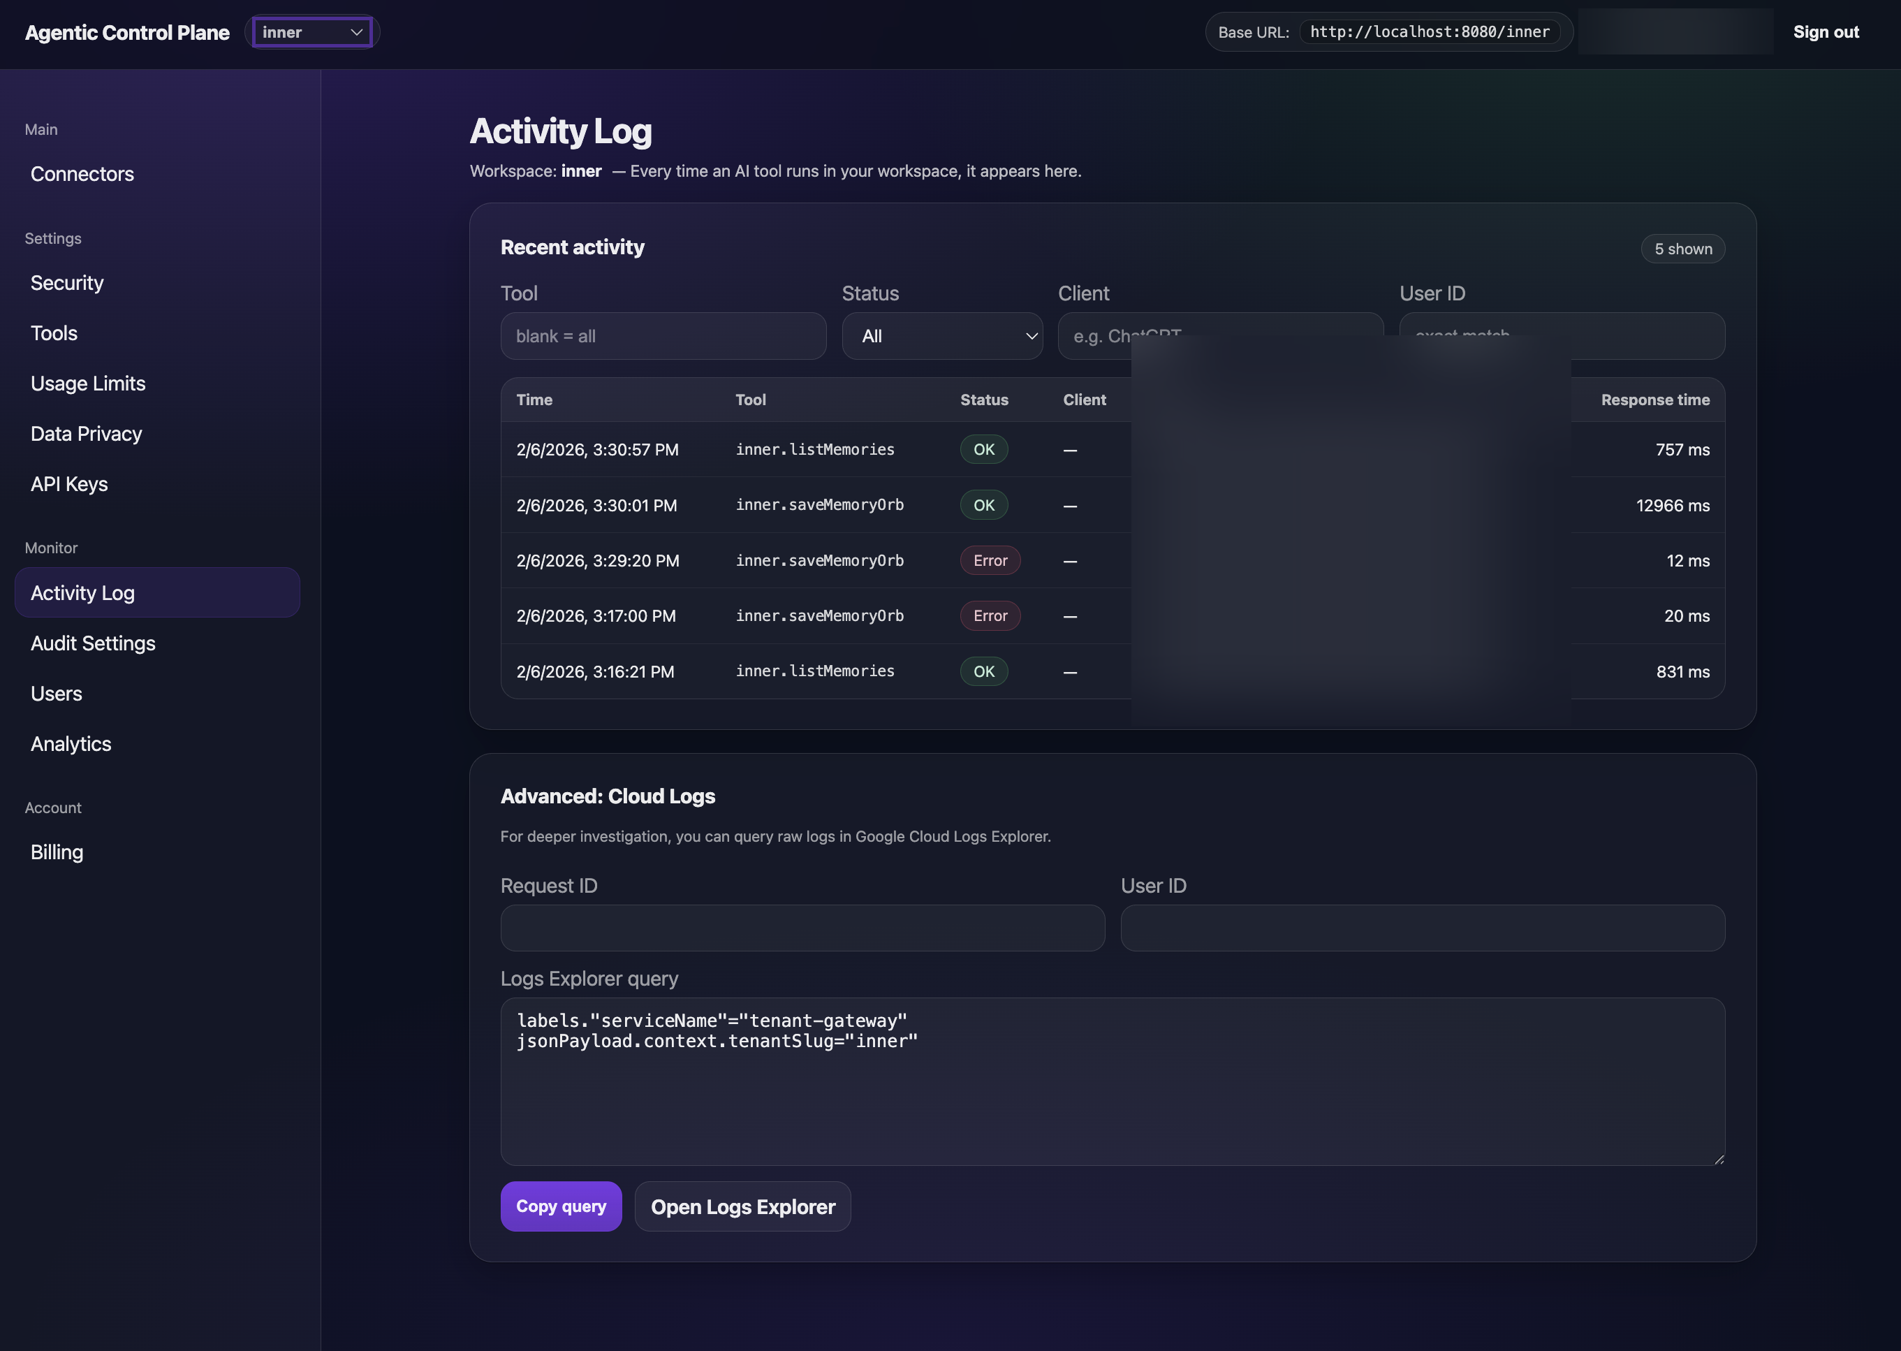1901x1351 pixels.
Task: Expand the workspace chevron in the top bar
Action: point(358,31)
